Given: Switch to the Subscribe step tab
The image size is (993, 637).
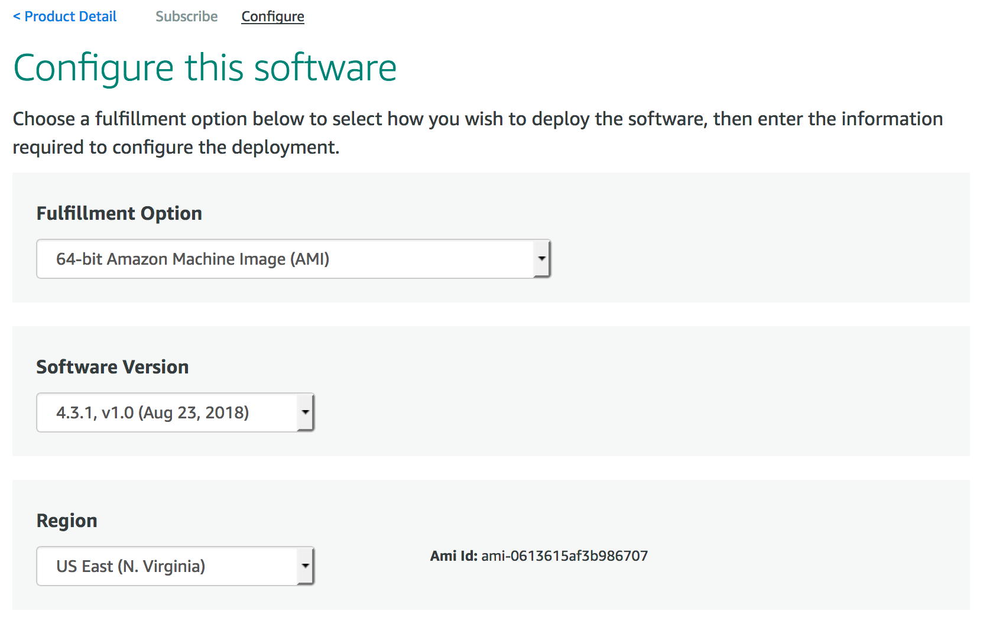Looking at the screenshot, I should [186, 17].
